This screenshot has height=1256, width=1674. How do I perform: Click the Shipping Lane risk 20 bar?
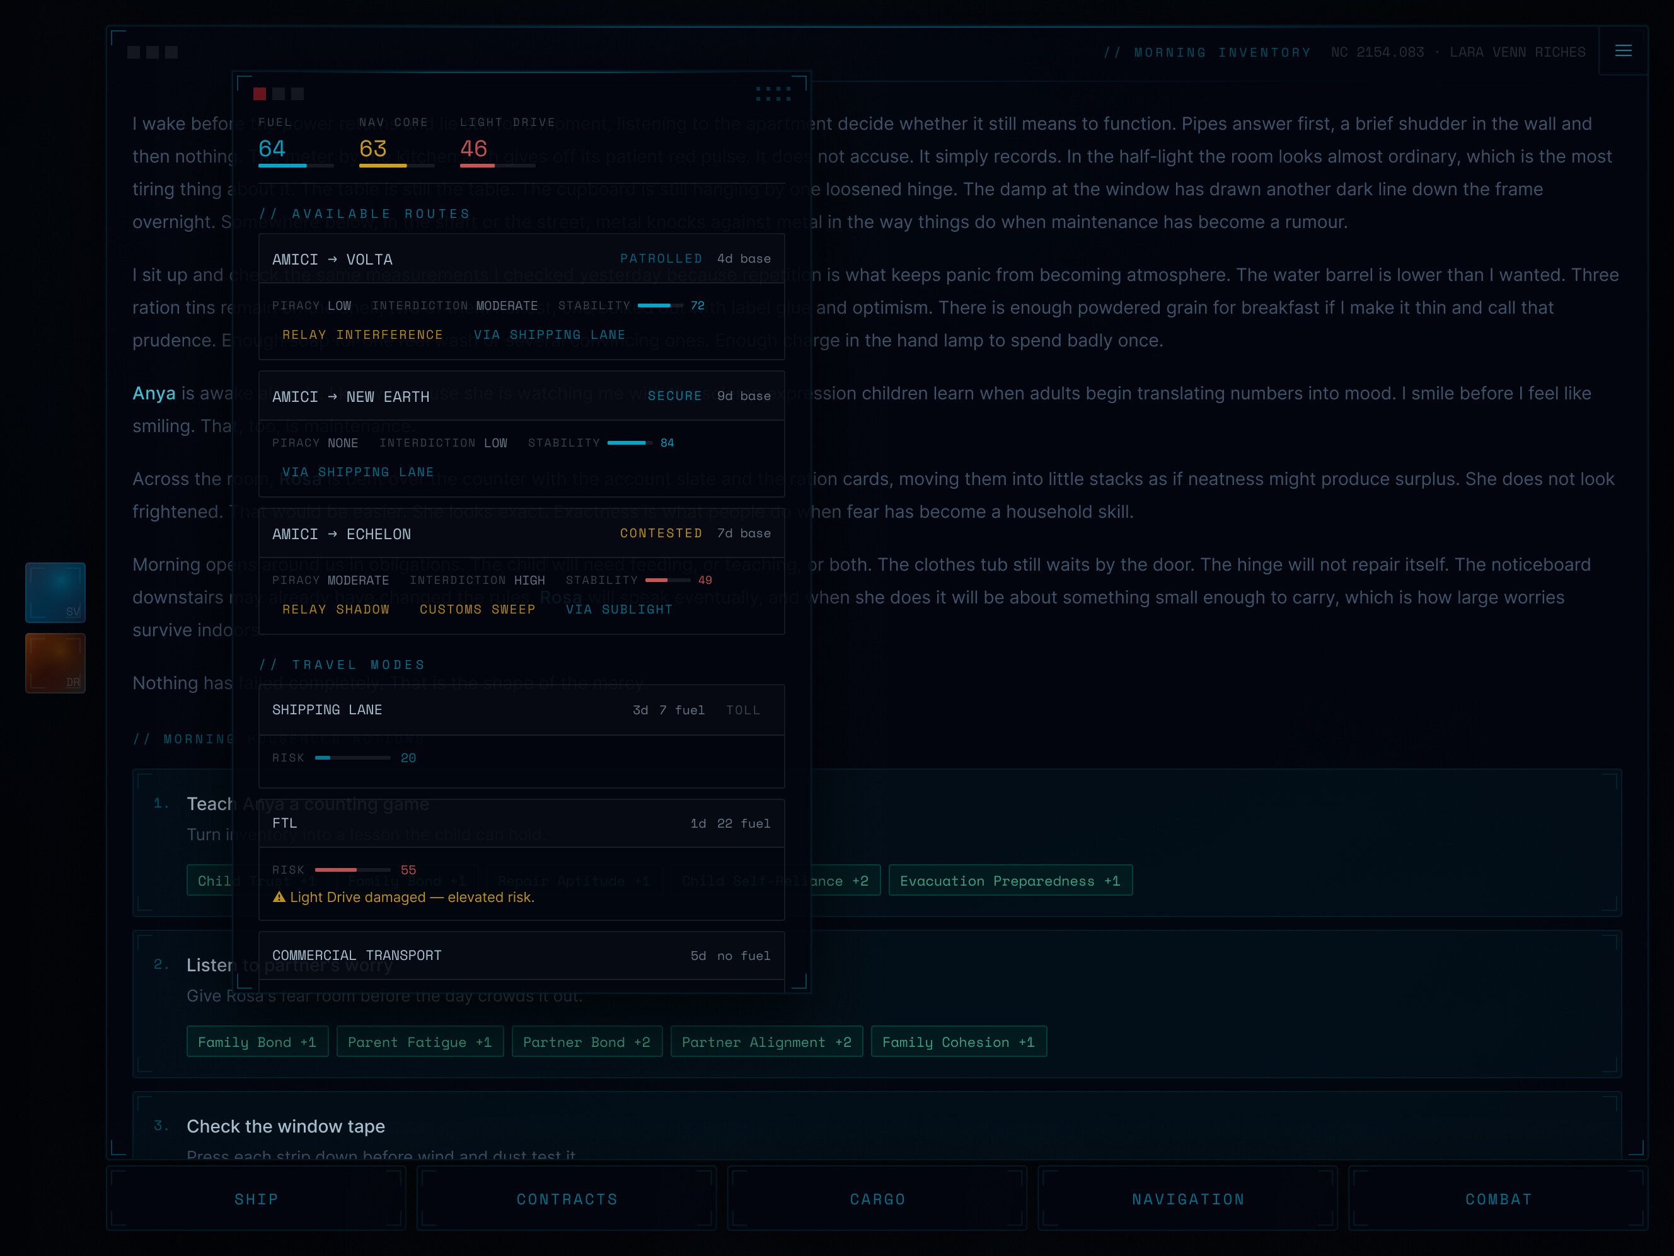coord(353,758)
